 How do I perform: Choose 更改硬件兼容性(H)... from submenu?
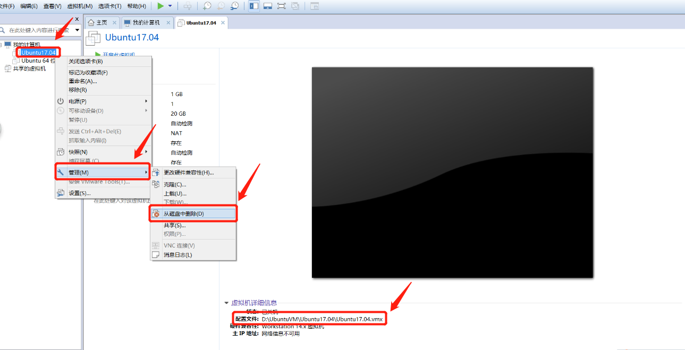[x=193, y=172]
